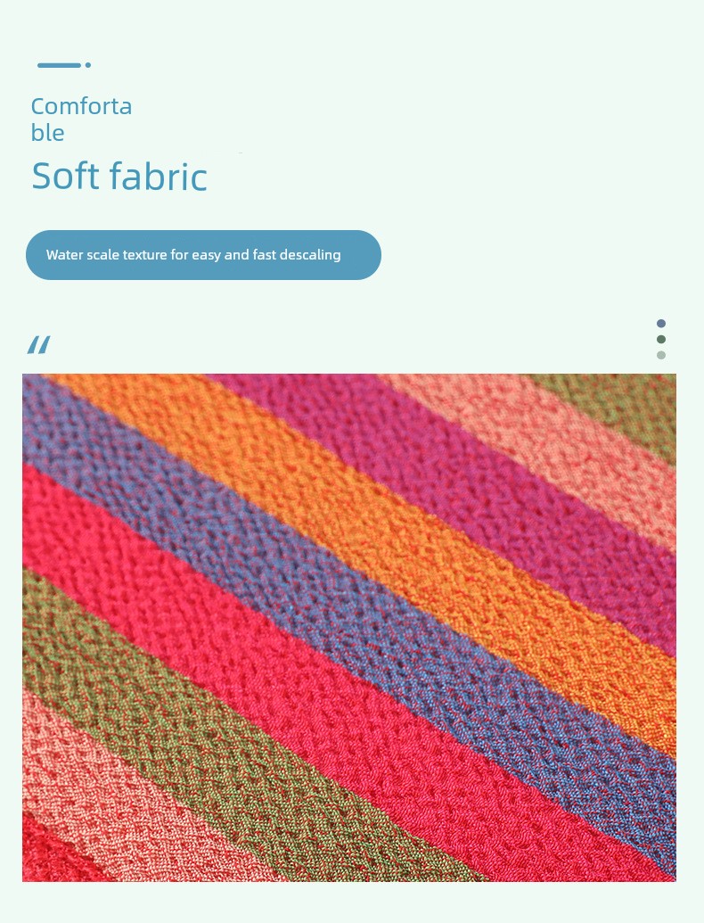The height and width of the screenshot is (923, 704).
Task: Click the word 'fabric' in the heading
Action: click(x=159, y=176)
